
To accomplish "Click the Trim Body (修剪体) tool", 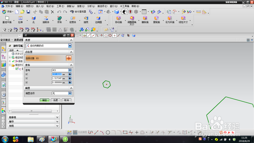I will pos(73,20).
